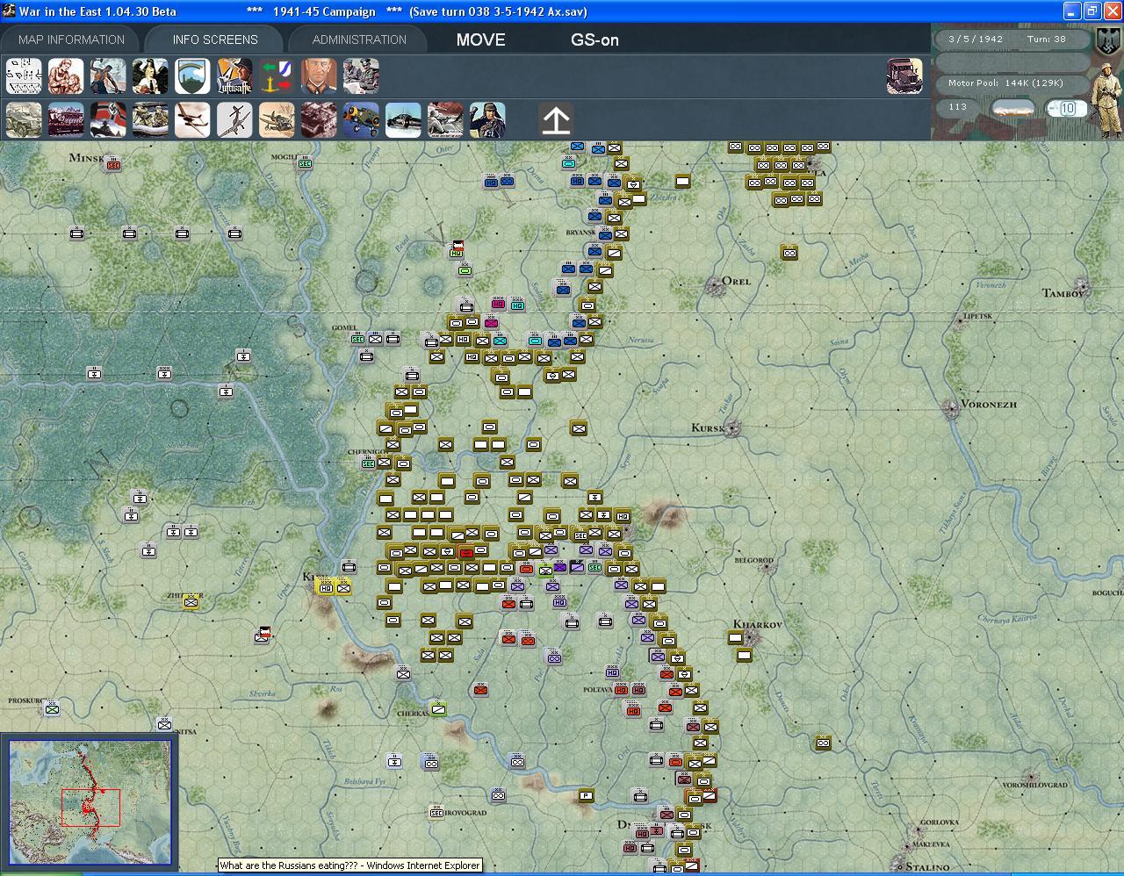1124x876 pixels.
Task: Click the white up-arrow icon
Action: (x=556, y=120)
